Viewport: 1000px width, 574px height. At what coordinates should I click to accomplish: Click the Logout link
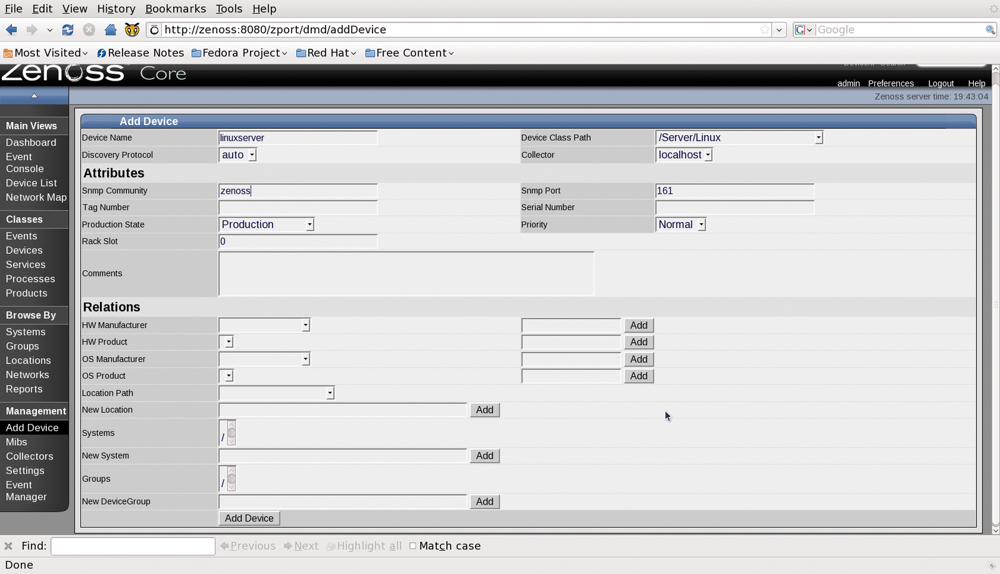[x=941, y=83]
